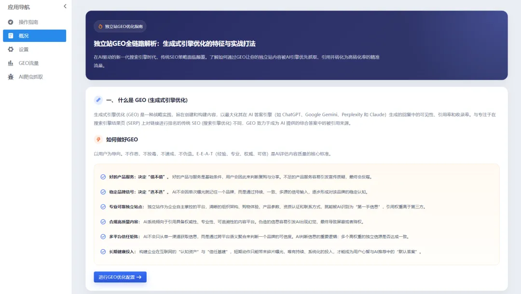Select the 概况 menu item
The width and height of the screenshot is (521, 294).
[x=35, y=36]
